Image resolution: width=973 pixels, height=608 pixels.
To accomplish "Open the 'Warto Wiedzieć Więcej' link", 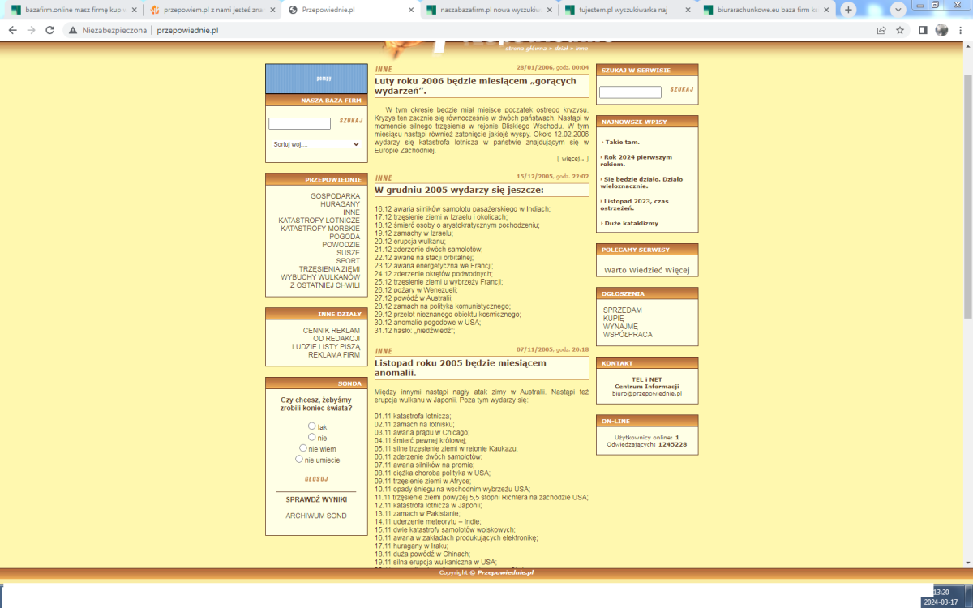I will point(646,270).
